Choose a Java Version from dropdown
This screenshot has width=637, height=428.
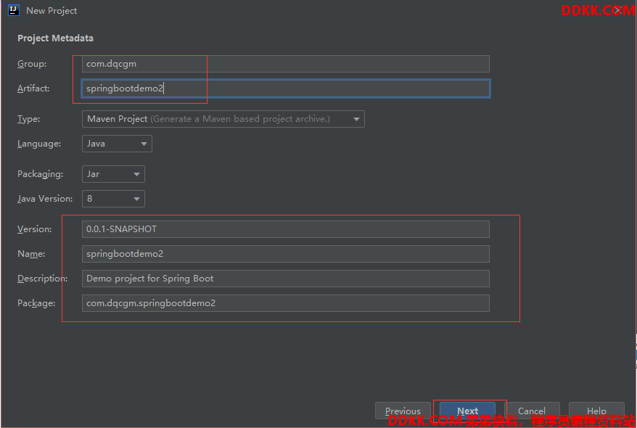click(113, 199)
